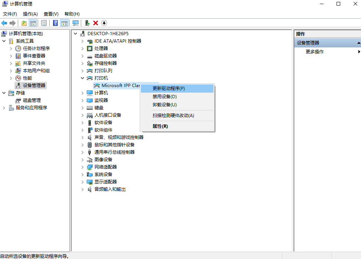This screenshot has height=259, width=361.
Task: Click the Up one level folder icon
Action: pos(24,23)
